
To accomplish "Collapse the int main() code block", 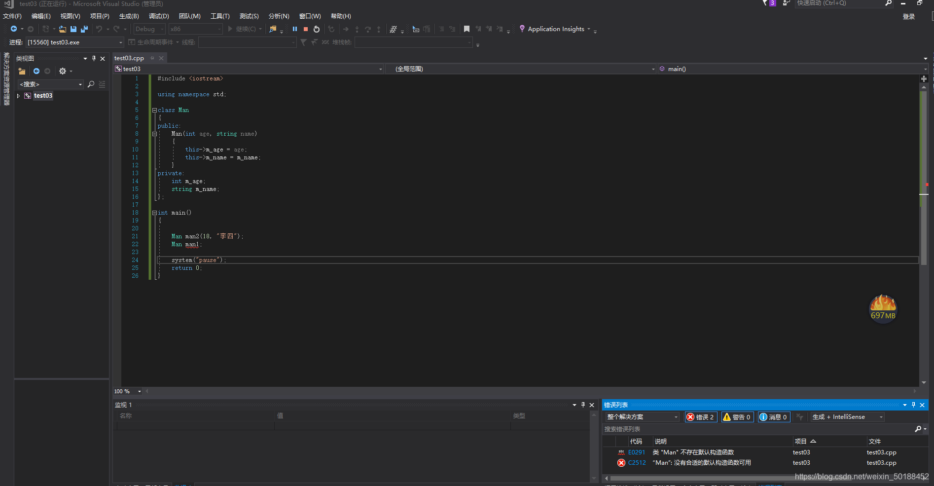I will (x=154, y=213).
